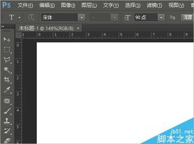Select the Eyedropper tool
Viewport: 194px width, 144px height.
(7, 90)
